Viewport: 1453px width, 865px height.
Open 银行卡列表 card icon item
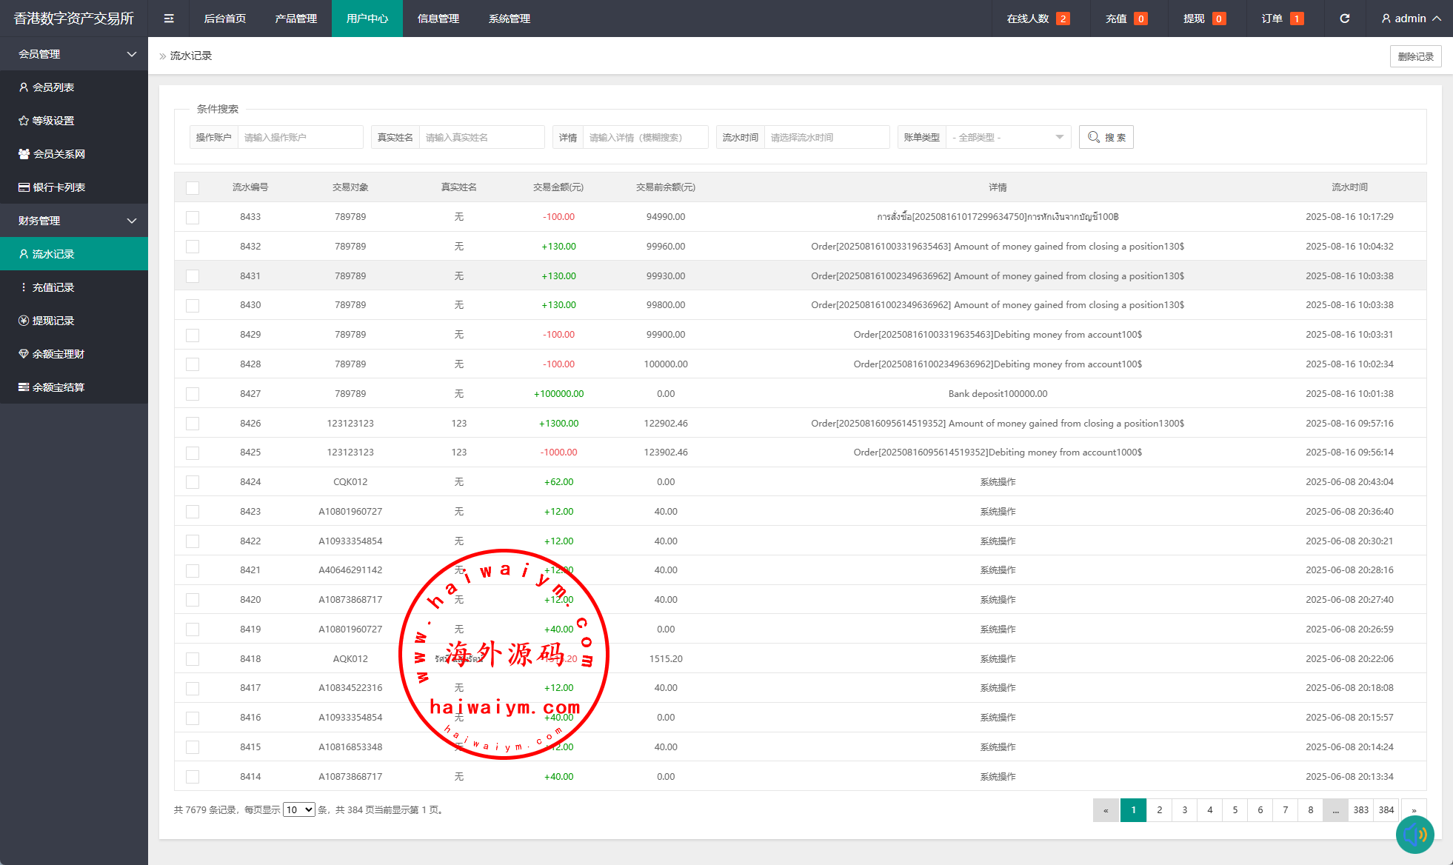(x=59, y=187)
